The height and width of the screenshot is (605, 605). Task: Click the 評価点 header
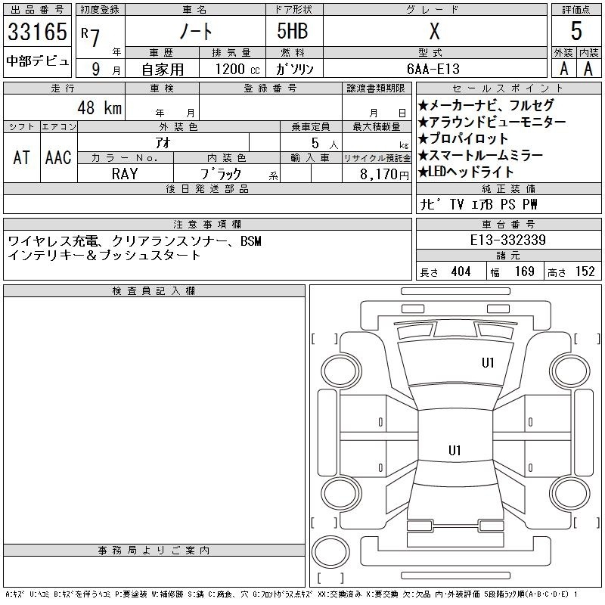(x=576, y=10)
